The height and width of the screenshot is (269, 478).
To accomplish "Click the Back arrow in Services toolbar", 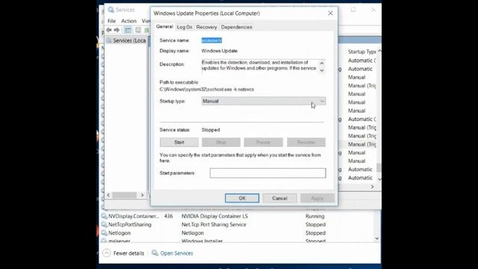I will pos(109,30).
